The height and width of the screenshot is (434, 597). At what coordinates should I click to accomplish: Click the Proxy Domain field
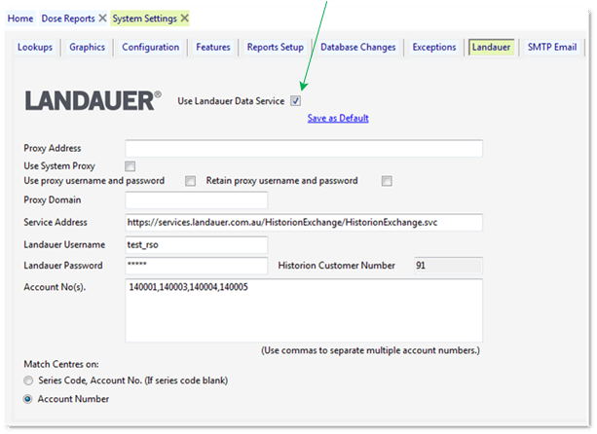click(197, 200)
